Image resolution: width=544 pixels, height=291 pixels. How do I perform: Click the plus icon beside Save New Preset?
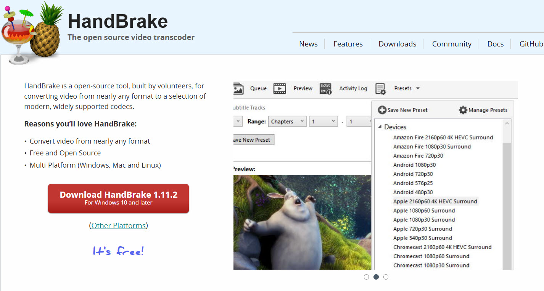point(382,110)
